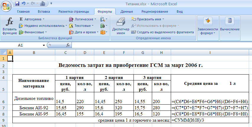Undo the last action
This screenshot has height=127, width=252.
pos(23,4)
